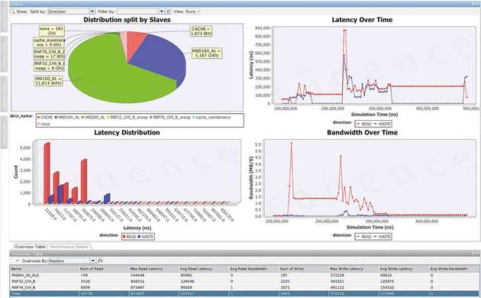Click WRITE in Latency Distribution legend
This screenshot has height=298, width=481.
pyautogui.click(x=145, y=237)
